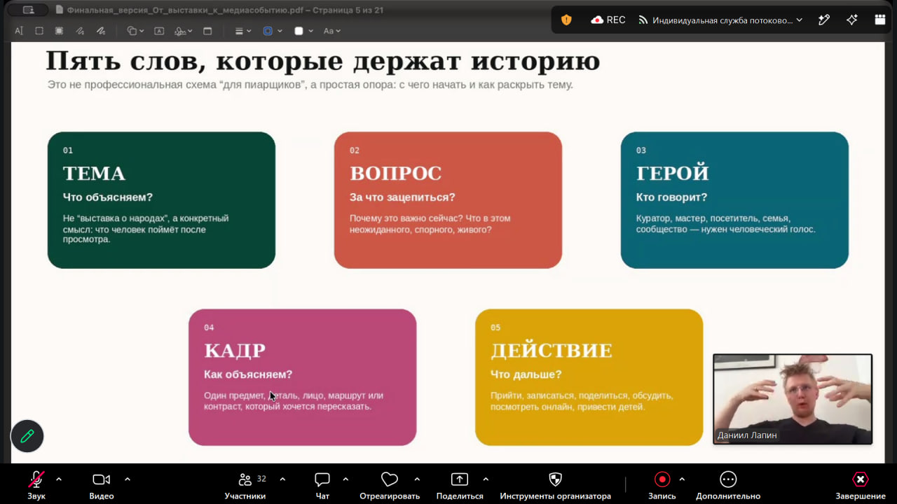Open border color picker in markup toolbar

click(272, 31)
